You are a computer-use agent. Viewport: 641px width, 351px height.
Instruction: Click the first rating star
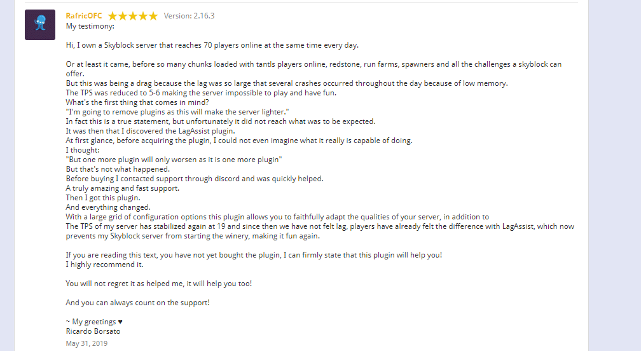[x=113, y=16]
